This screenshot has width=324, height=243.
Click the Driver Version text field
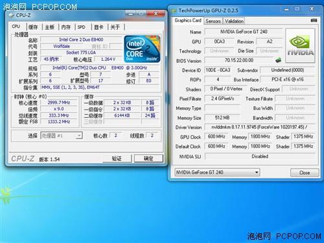click(x=260, y=127)
